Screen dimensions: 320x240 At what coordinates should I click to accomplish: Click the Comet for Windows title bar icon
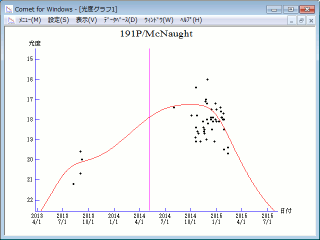click(x=8, y=9)
